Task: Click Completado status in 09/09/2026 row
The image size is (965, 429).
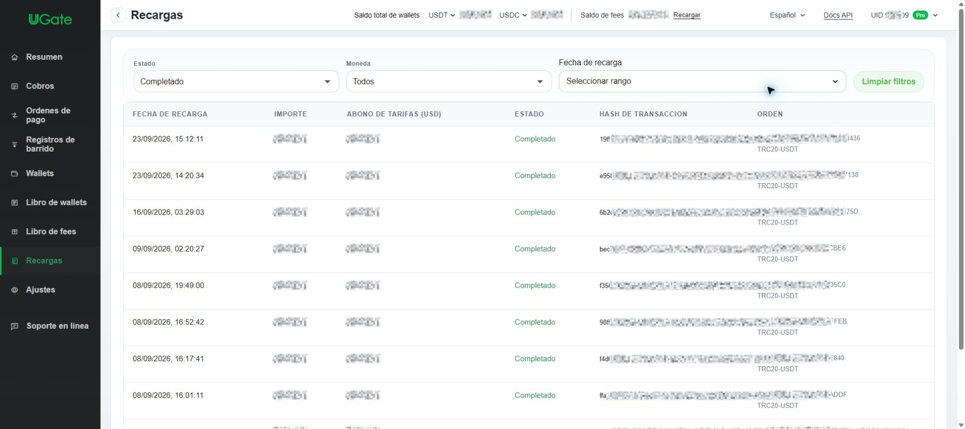Action: 535,249
